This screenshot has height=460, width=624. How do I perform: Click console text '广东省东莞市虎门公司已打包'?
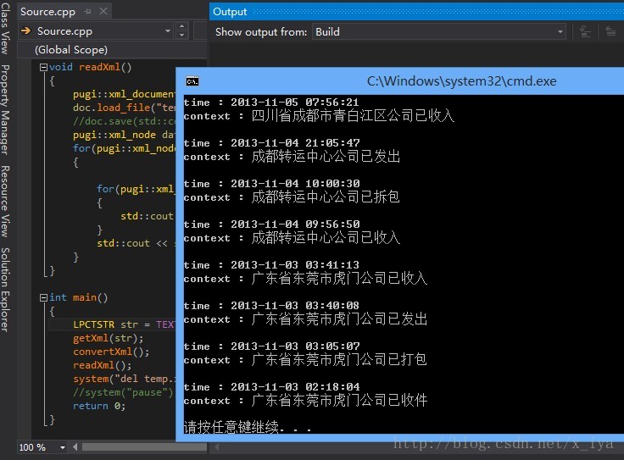[x=339, y=359]
